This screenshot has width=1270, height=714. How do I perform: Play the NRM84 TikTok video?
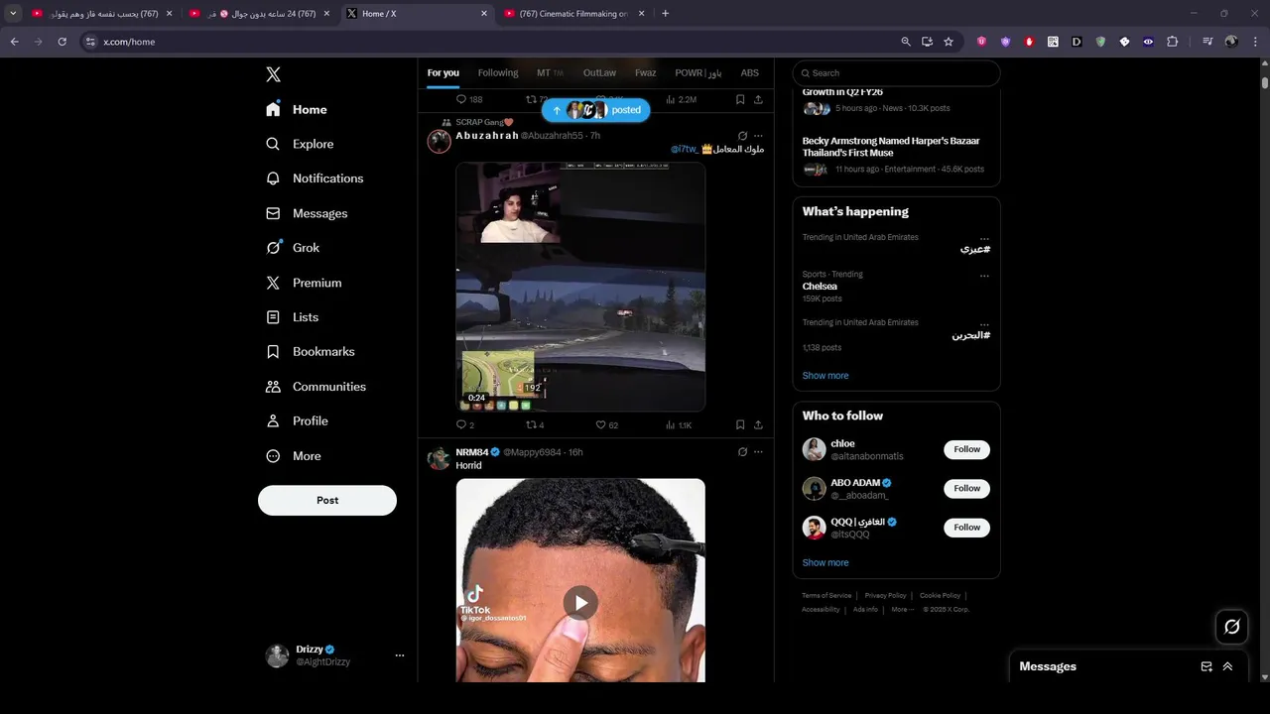tap(580, 603)
